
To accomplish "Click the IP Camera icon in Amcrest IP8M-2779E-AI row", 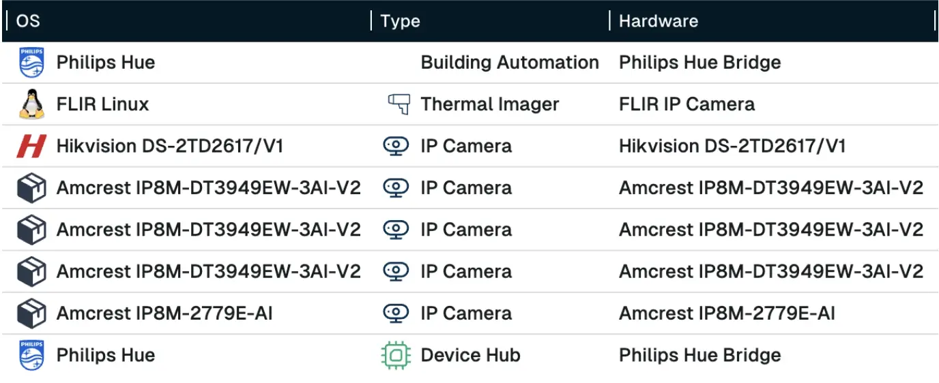I will point(396,313).
